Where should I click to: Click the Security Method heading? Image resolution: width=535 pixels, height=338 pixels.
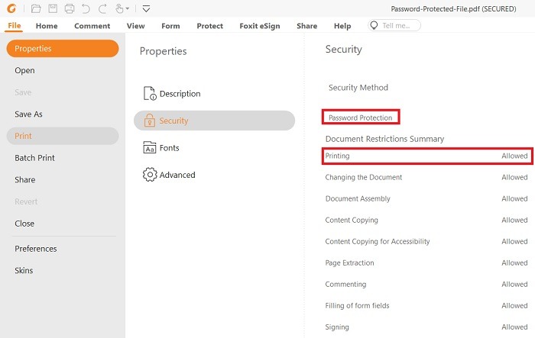pos(358,88)
